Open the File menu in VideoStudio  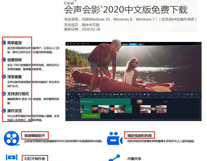tap(71, 44)
